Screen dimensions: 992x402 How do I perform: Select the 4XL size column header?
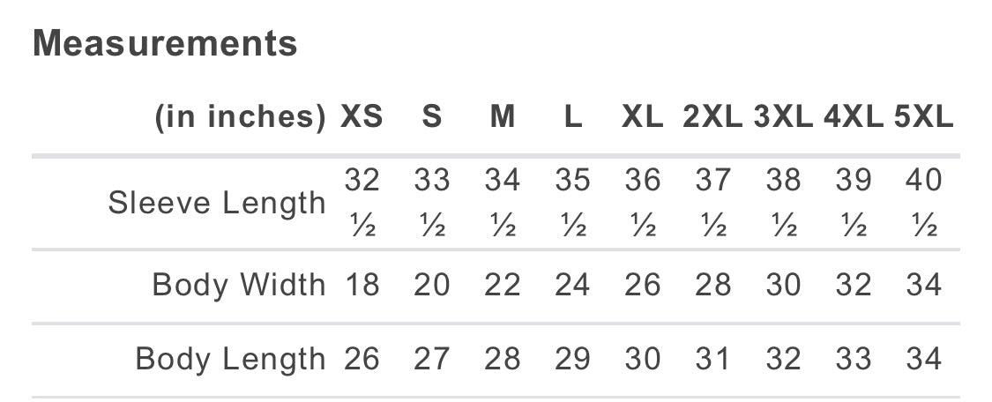click(x=854, y=117)
